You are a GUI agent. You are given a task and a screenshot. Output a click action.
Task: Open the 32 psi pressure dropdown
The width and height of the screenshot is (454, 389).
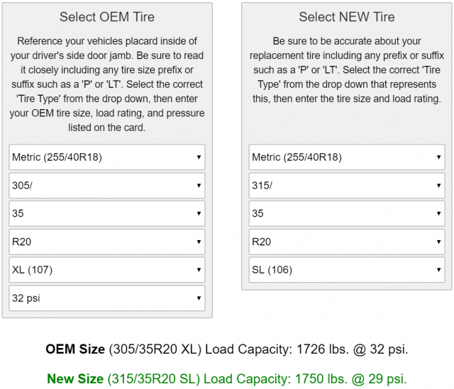(x=107, y=298)
